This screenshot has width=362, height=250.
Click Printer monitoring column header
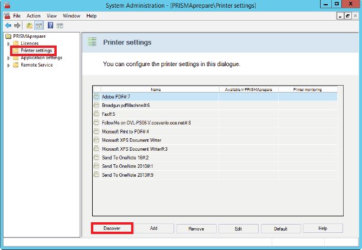point(308,89)
